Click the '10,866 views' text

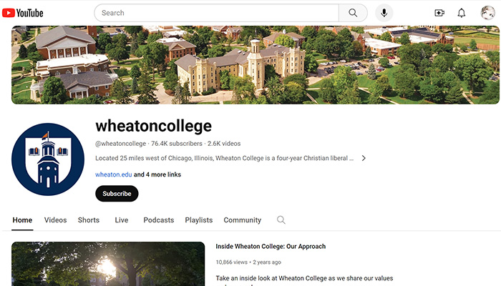[232, 262]
